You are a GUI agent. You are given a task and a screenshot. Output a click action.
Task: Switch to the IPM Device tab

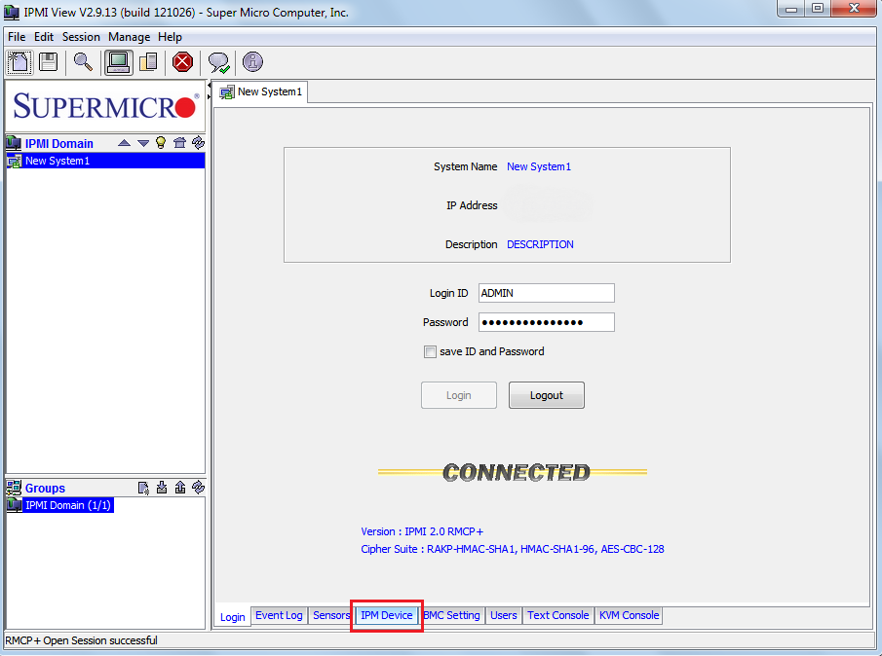[x=387, y=615]
